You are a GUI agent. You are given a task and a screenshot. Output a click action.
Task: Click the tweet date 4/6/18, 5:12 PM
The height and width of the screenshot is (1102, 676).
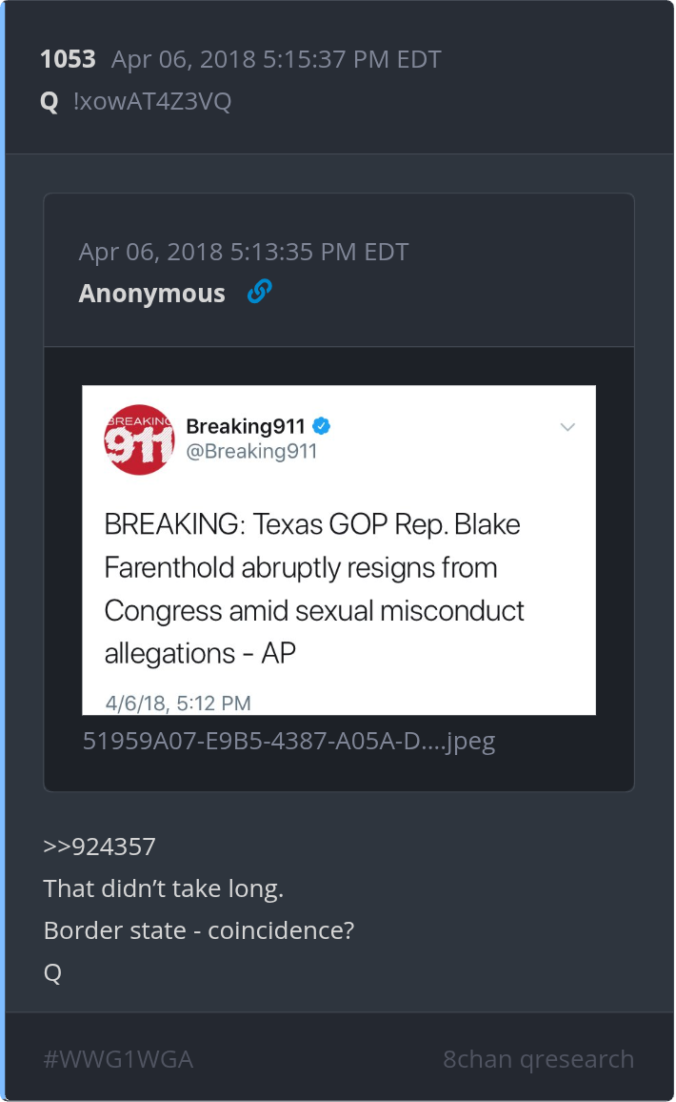pos(178,704)
